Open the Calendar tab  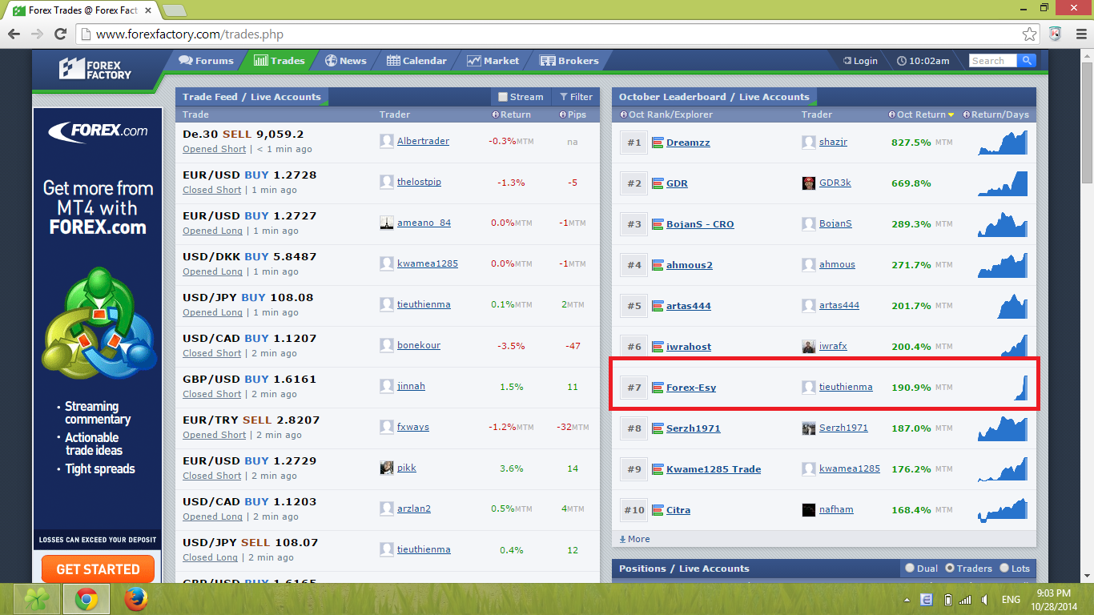pyautogui.click(x=416, y=61)
